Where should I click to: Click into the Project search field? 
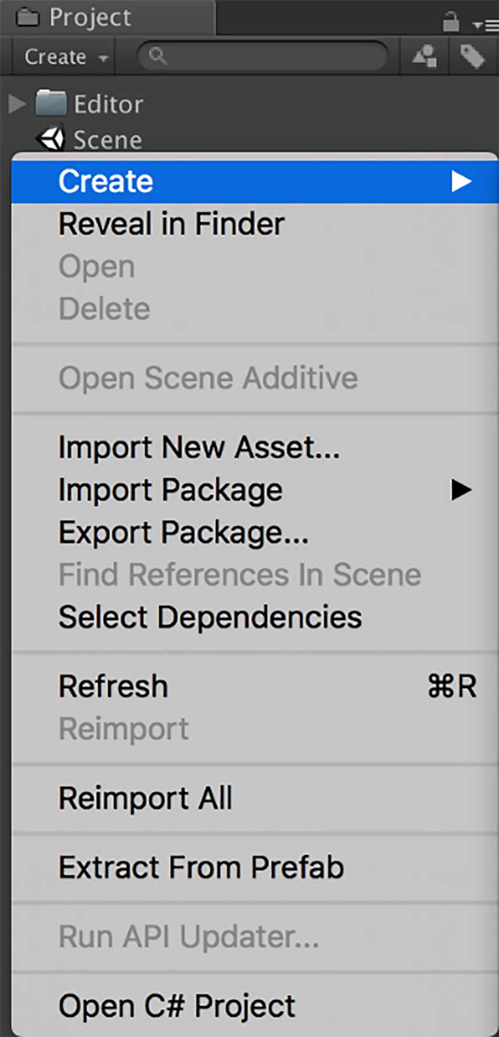[263, 56]
